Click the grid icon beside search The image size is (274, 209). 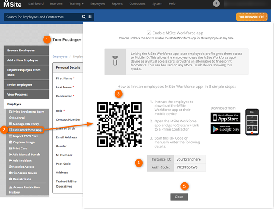click(90, 17)
